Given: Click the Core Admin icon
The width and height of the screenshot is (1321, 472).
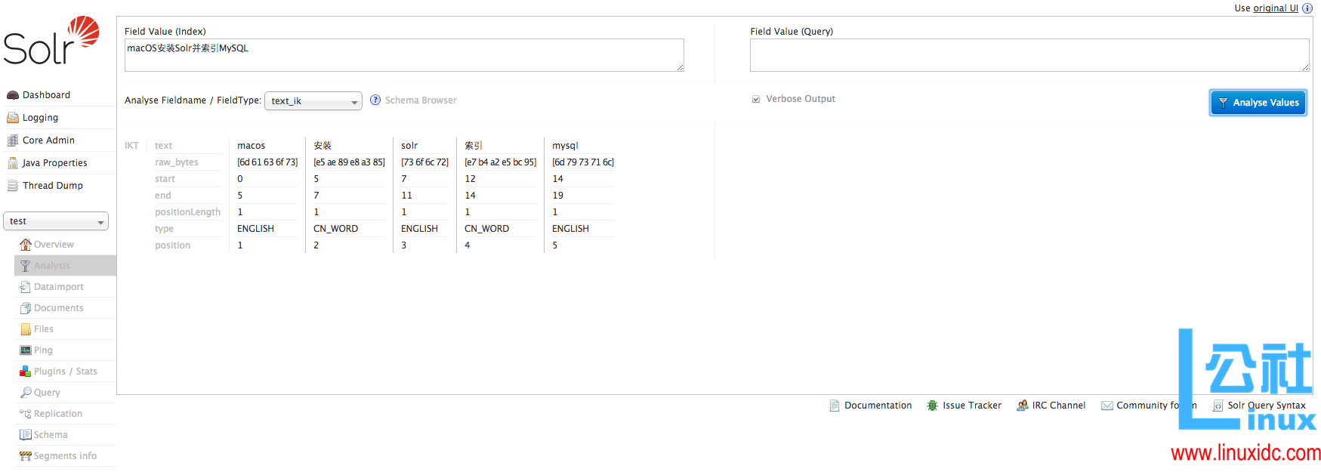Looking at the screenshot, I should click(13, 140).
